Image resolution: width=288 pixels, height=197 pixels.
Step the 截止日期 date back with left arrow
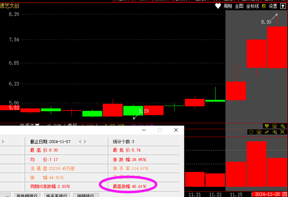[80, 141]
